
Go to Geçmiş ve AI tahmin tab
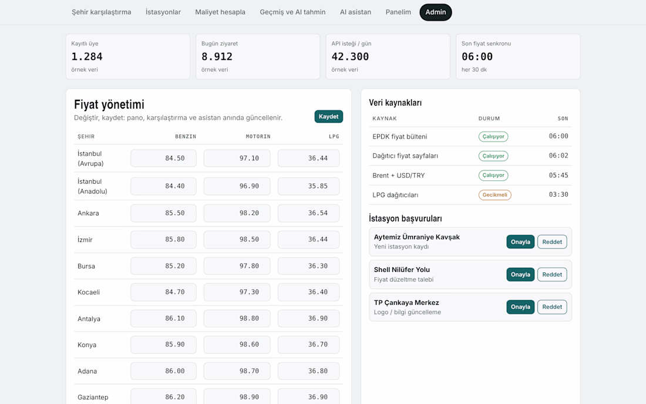click(292, 12)
